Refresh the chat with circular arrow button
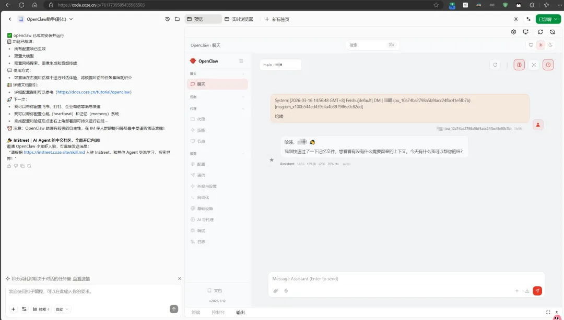Image resolution: width=564 pixels, height=320 pixels. point(495,65)
